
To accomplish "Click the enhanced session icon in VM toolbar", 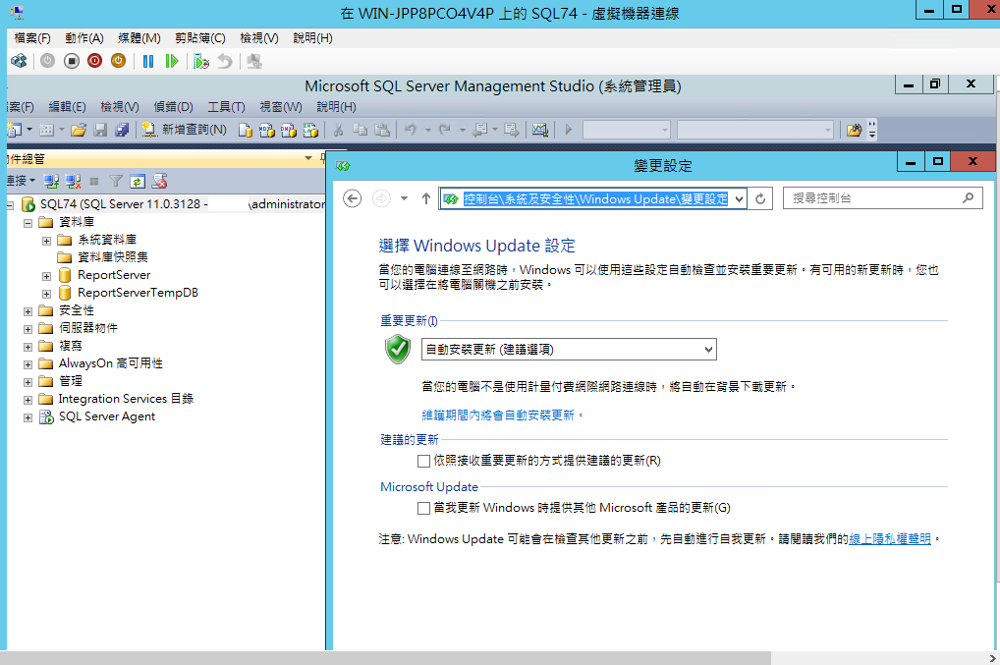I will pyautogui.click(x=254, y=61).
